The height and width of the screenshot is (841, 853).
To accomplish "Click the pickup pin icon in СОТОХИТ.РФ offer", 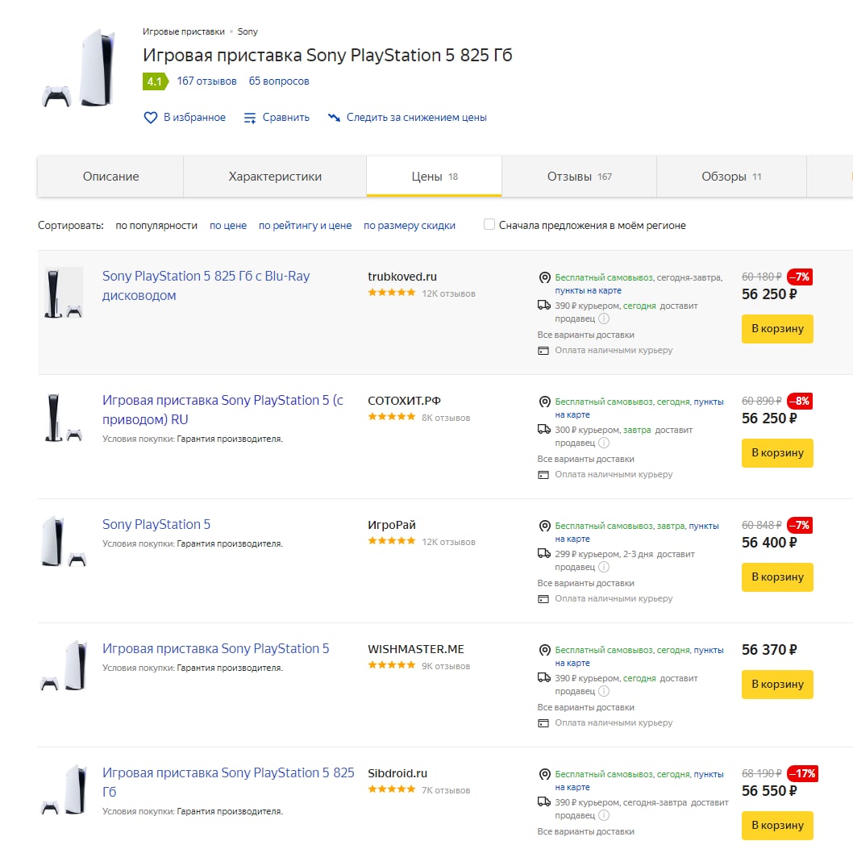I will [x=544, y=402].
